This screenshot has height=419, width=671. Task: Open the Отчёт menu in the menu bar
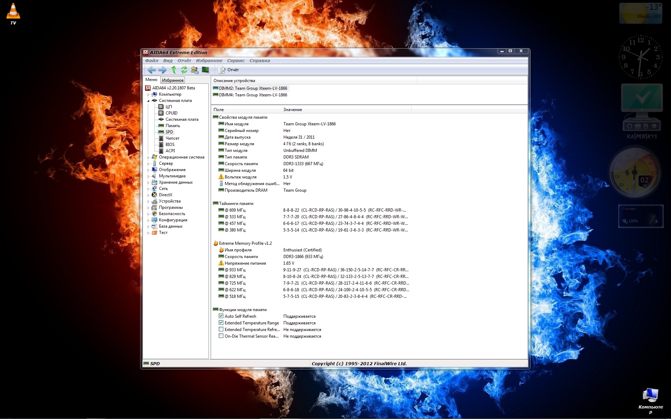pos(184,60)
